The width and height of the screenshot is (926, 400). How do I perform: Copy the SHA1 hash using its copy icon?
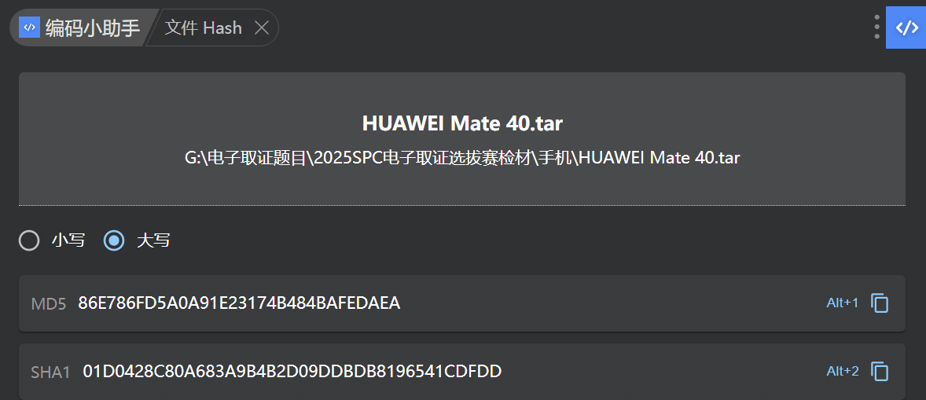pyautogui.click(x=880, y=372)
